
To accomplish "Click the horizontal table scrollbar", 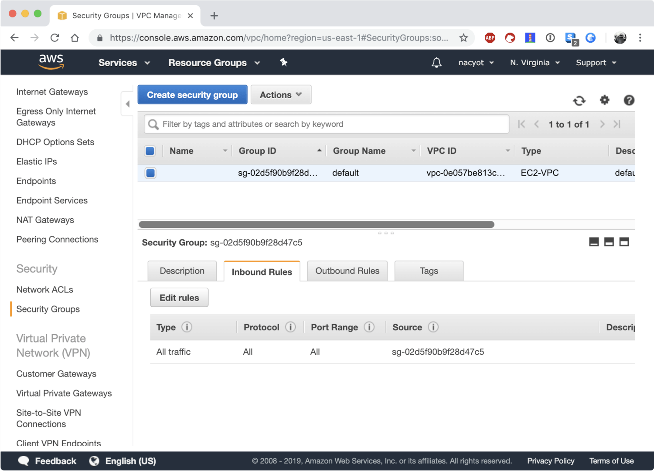I will [317, 225].
